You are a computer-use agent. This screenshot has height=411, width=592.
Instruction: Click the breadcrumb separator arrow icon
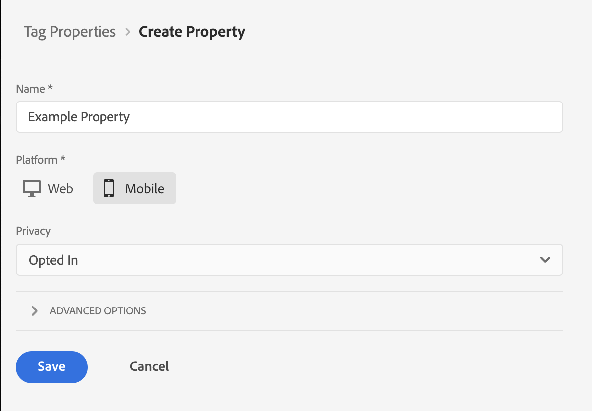[x=128, y=32]
